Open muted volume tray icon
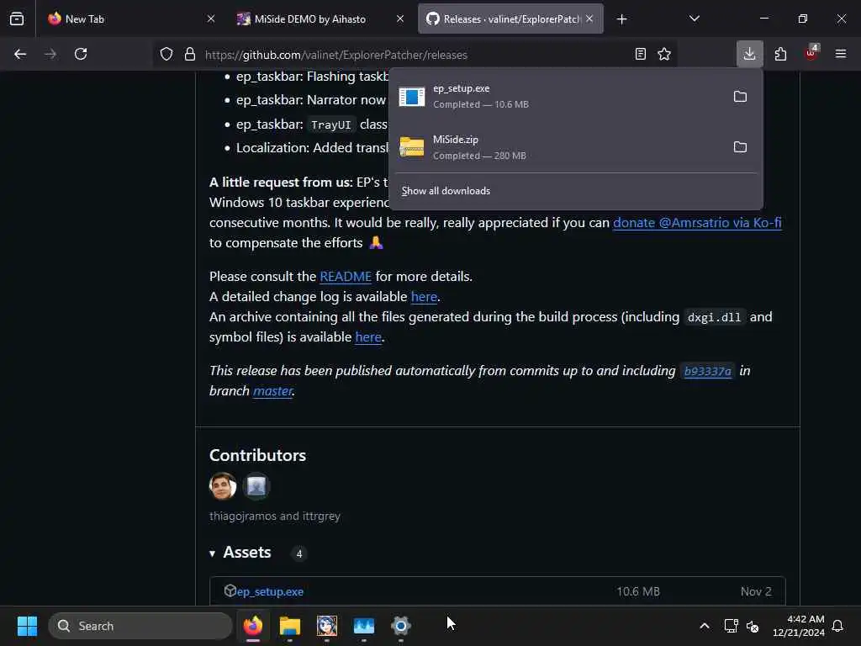Image resolution: width=861 pixels, height=646 pixels. tap(753, 626)
